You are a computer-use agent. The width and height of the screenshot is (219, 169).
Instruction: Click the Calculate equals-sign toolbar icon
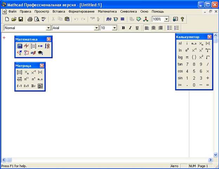(x=122, y=19)
